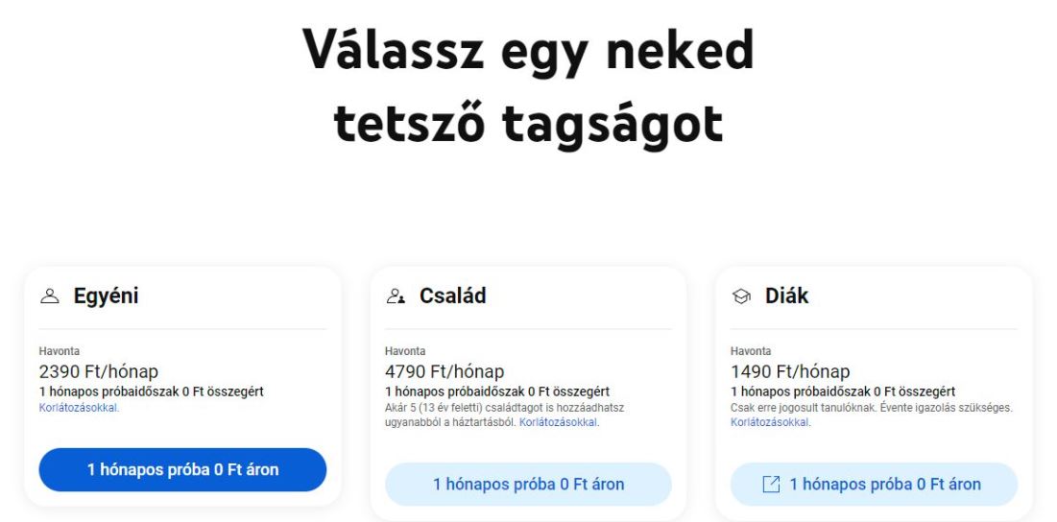Open Korlátozásokkal link in the Diák card
This screenshot has width=1057, height=522.
click(770, 422)
